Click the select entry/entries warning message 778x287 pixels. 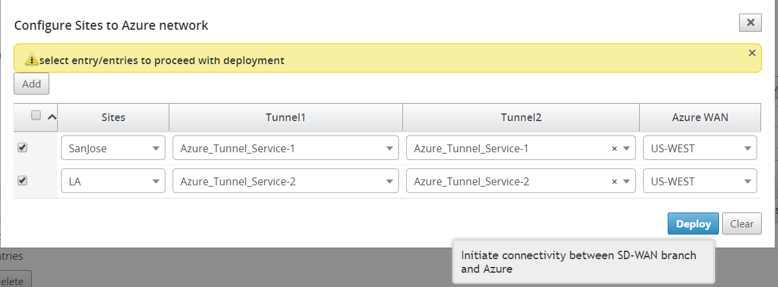pos(162,60)
